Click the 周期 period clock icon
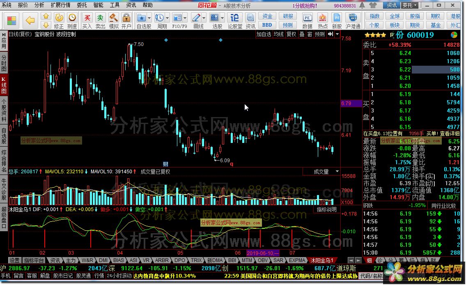The height and width of the screenshot is (285, 466). click(x=160, y=18)
